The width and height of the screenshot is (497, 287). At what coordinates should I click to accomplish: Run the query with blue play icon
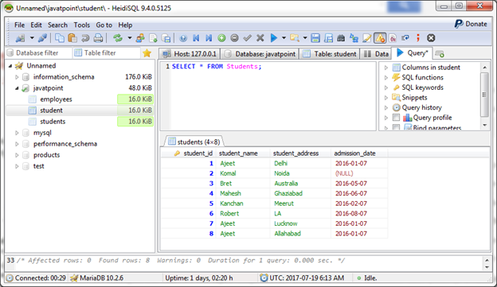(274, 38)
